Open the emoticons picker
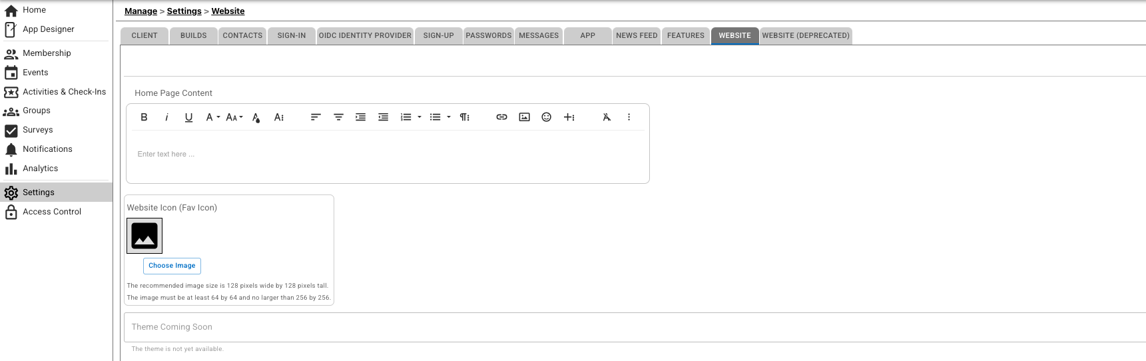The width and height of the screenshot is (1146, 361). 547,117
